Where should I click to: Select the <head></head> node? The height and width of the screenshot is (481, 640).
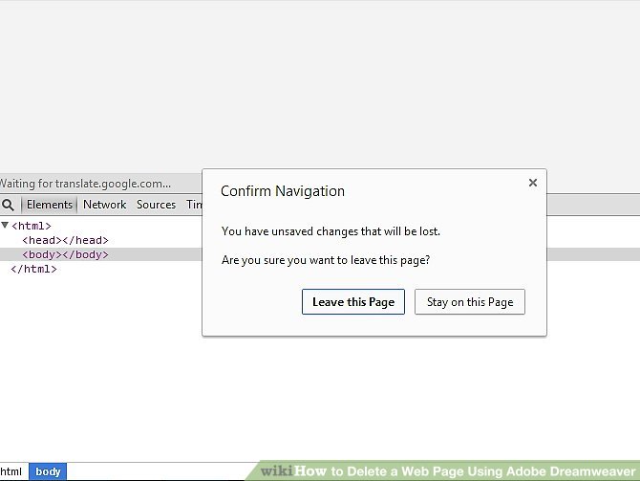(65, 241)
